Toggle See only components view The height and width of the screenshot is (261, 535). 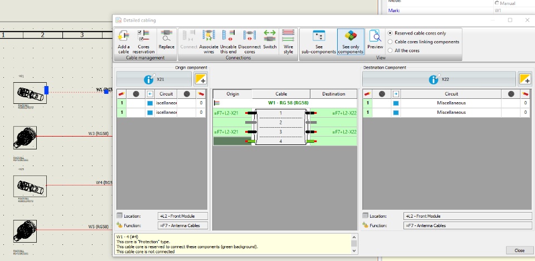pyautogui.click(x=351, y=42)
